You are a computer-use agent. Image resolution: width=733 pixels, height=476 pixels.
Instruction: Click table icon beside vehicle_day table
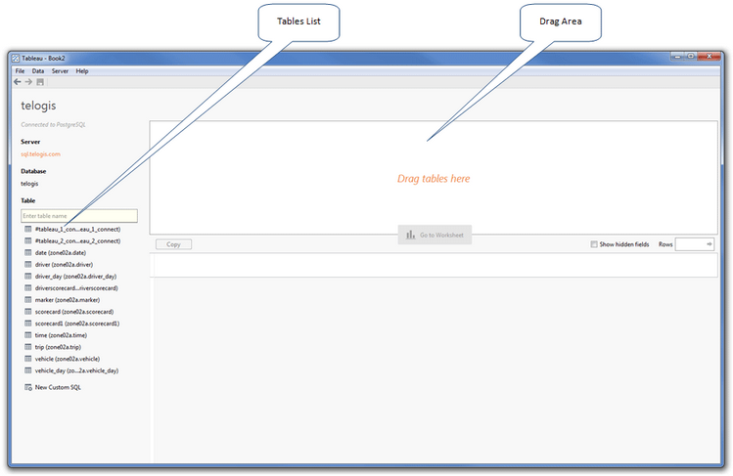tap(28, 370)
